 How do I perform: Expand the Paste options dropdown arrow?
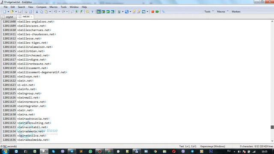point(50,12)
